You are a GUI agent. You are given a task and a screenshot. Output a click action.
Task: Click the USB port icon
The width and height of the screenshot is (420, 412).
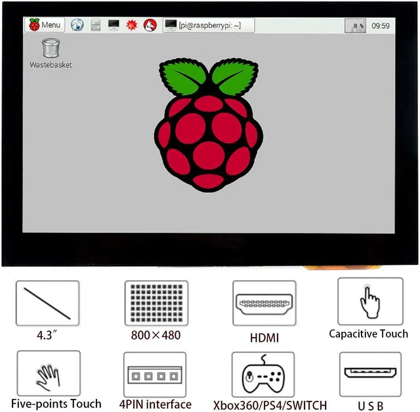pos(370,374)
